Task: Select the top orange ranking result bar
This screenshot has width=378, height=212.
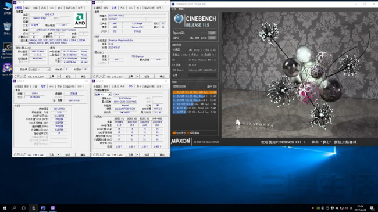Action: (195, 92)
